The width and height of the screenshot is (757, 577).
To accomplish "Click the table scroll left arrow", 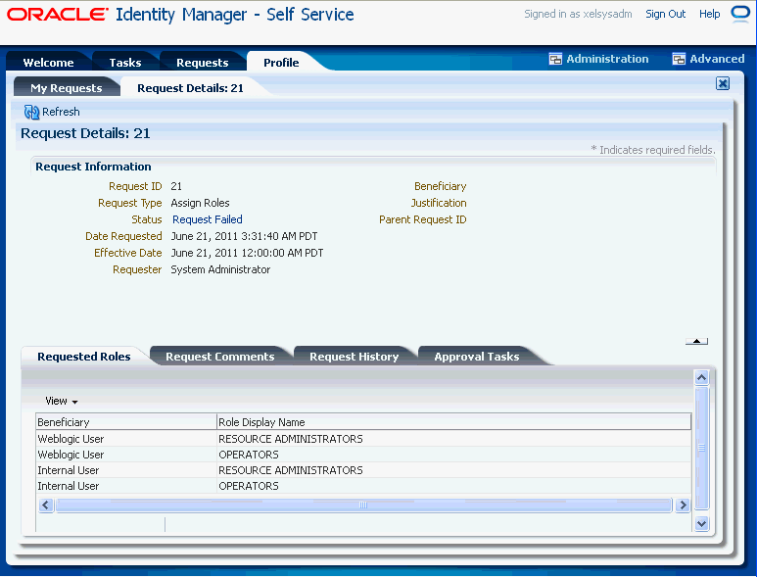I will point(46,505).
